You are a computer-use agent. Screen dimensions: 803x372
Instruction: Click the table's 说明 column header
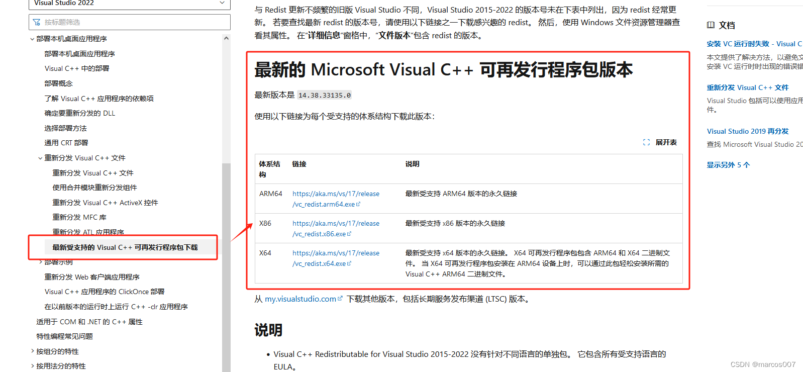click(412, 164)
